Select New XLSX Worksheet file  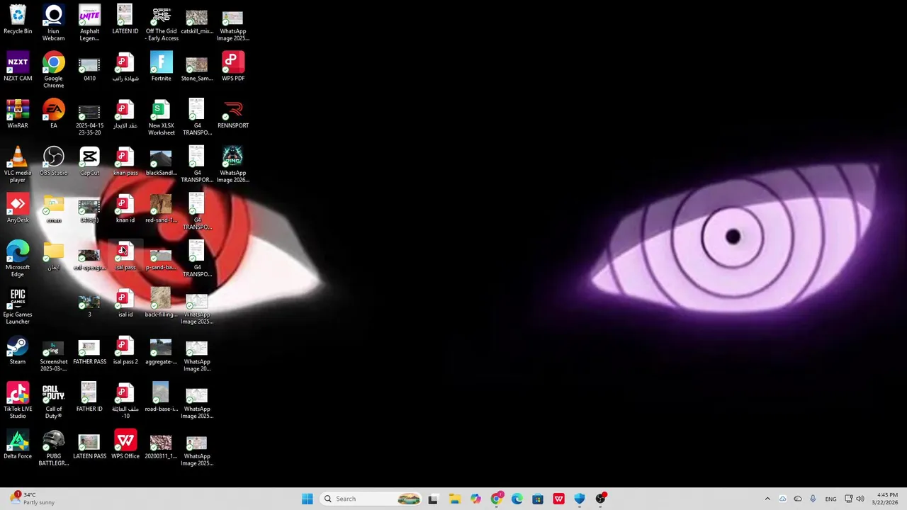tap(162, 117)
